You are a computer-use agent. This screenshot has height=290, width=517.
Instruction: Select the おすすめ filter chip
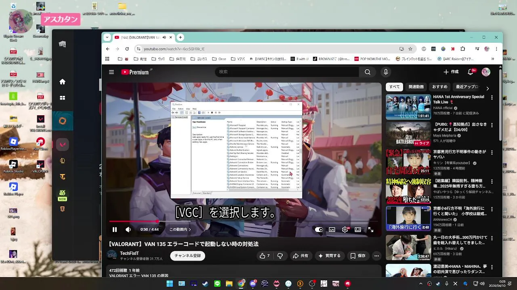[440, 87]
